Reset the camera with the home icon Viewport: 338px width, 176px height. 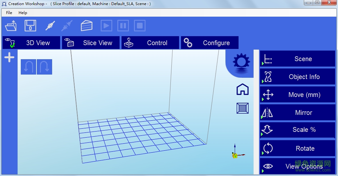pos(242,89)
